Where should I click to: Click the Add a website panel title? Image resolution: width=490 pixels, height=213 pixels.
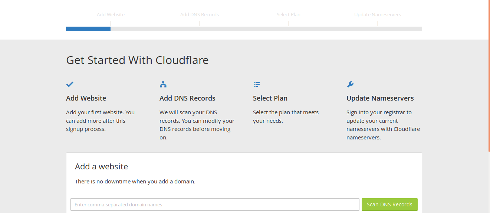[x=101, y=166]
